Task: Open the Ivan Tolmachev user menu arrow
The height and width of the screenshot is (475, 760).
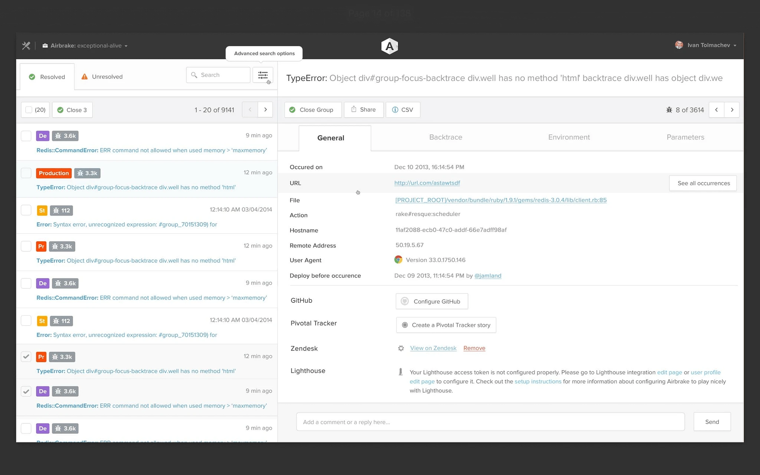Action: [735, 46]
